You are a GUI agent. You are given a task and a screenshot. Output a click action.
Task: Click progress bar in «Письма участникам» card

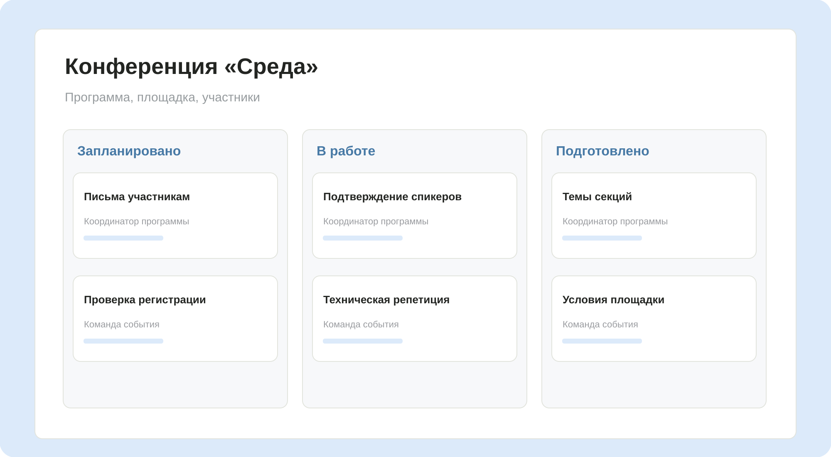click(123, 238)
